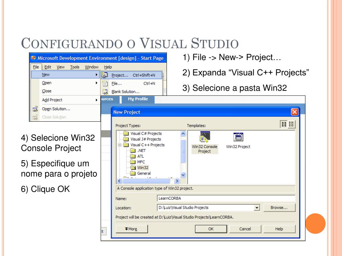Click the General folder icon
This screenshot has height=256, width=342.
133,173
